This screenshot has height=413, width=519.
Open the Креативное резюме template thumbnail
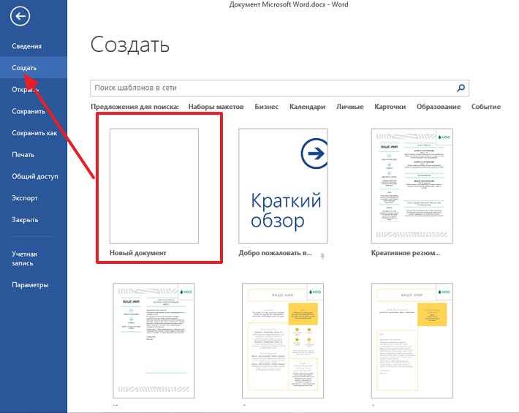[412, 186]
